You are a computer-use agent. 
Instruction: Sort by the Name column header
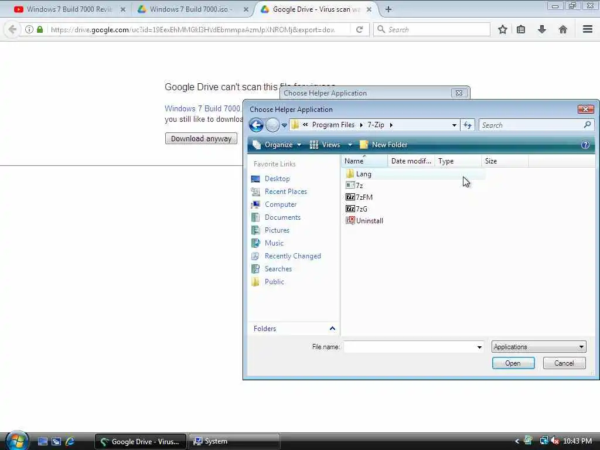(x=364, y=161)
